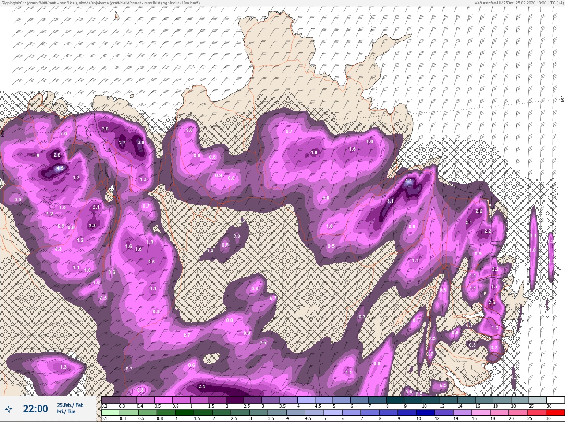The width and height of the screenshot is (565, 422).
Task: Click the 2.6 precipitation value on map
Action: tap(492, 302)
